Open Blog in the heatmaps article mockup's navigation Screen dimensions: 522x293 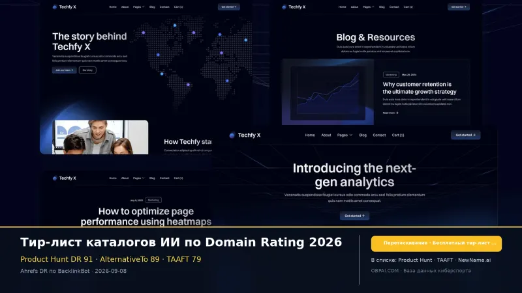152,178
